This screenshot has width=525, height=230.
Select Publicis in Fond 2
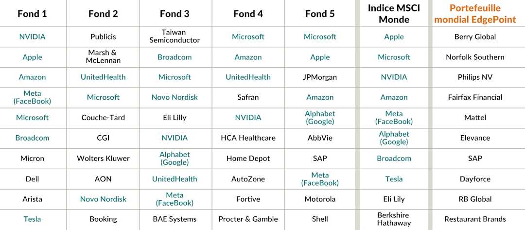point(103,36)
